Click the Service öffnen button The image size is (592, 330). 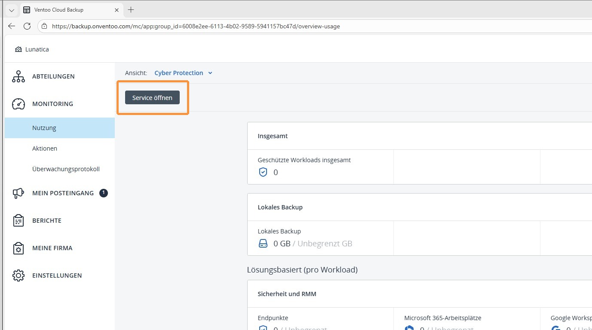coord(152,98)
